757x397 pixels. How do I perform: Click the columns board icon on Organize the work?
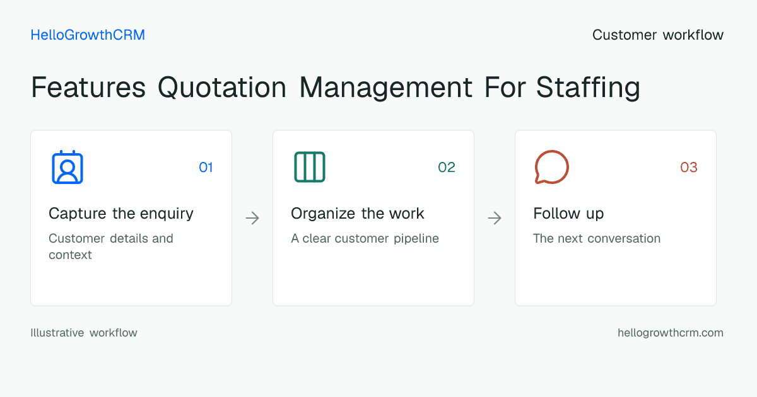click(310, 167)
